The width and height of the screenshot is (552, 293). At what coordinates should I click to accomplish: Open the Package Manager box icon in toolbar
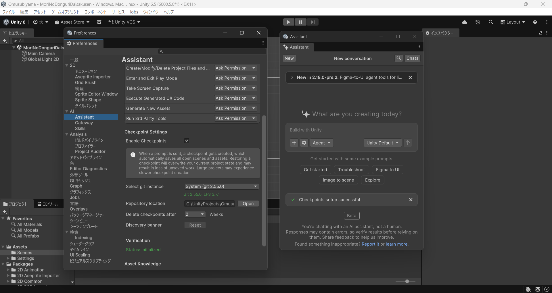point(99,22)
